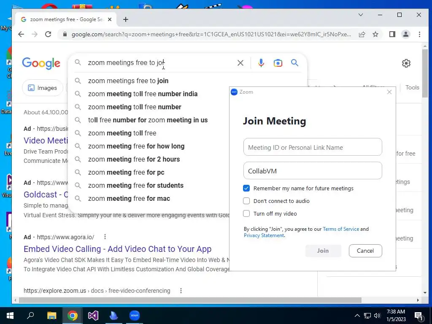Click the blue-fin app taskbar icon
Viewport: 432px width, 324px height.
click(x=113, y=316)
